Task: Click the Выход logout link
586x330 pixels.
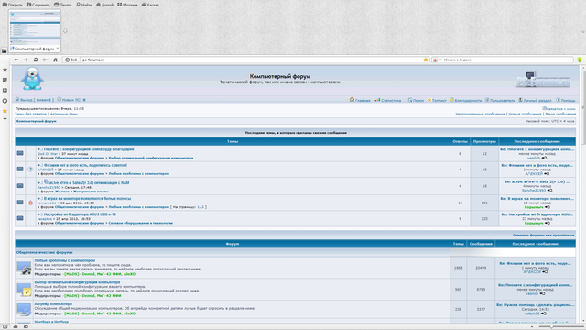Action: coord(35,100)
